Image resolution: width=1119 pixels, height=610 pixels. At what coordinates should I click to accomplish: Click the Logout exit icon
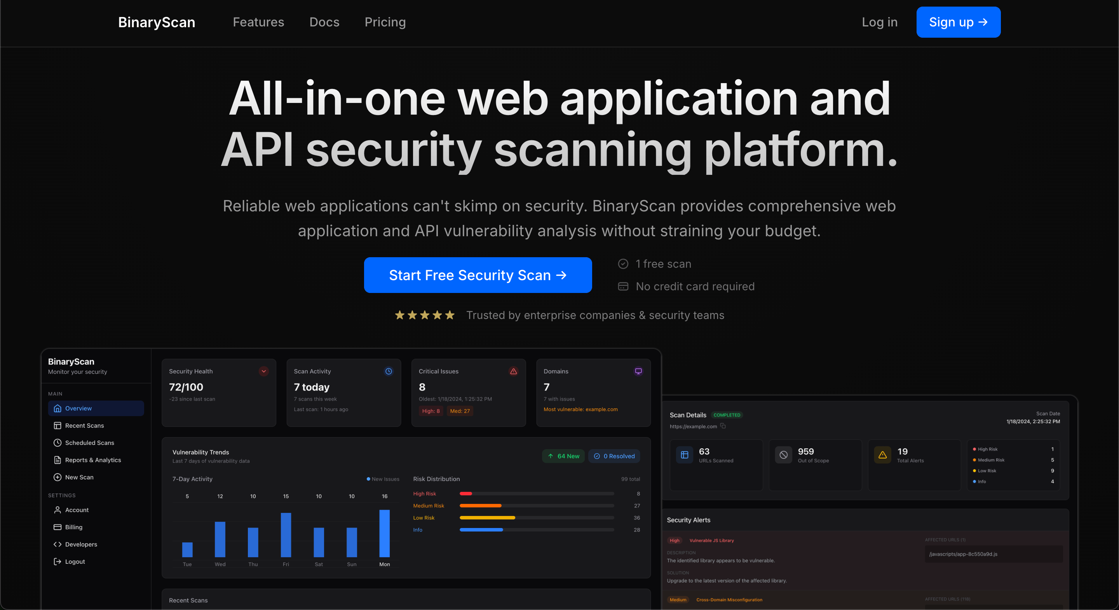(58, 562)
